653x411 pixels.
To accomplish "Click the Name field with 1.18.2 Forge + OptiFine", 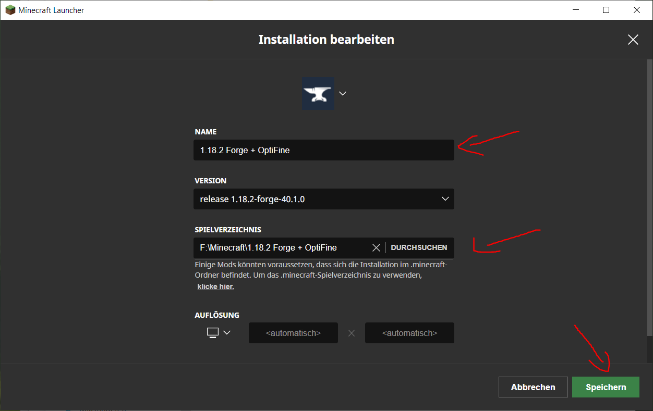I will pyautogui.click(x=323, y=150).
